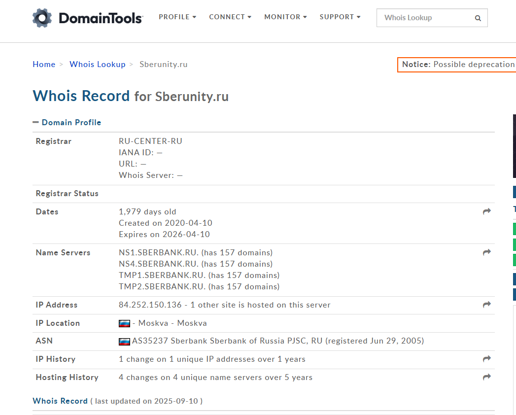This screenshot has width=516, height=415.
Task: Click the Russian flag beside AS35237
Action: [x=124, y=341]
